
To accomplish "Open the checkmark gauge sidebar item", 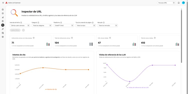I will coord(3,13).
